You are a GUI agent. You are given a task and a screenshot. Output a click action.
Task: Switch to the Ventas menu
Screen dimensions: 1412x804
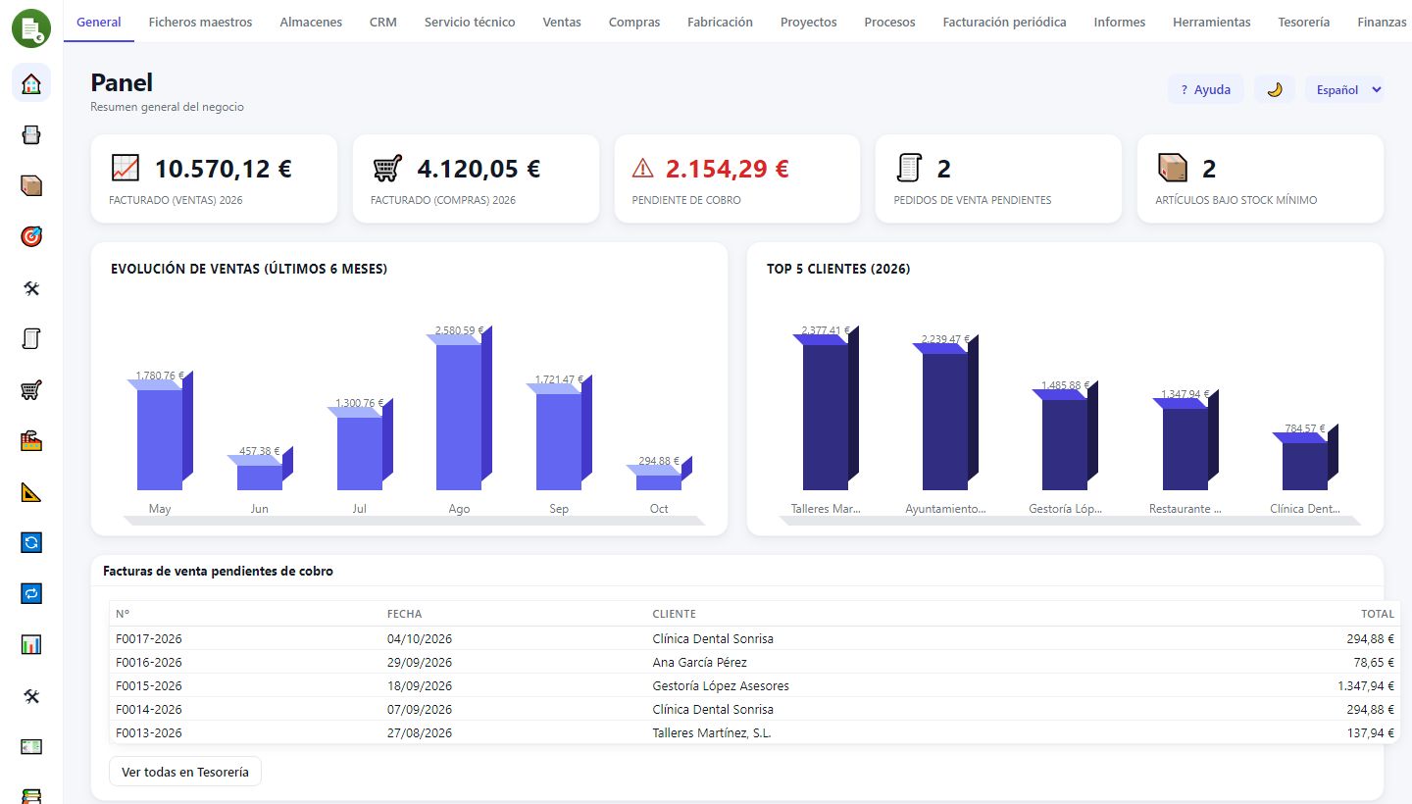pyautogui.click(x=562, y=22)
